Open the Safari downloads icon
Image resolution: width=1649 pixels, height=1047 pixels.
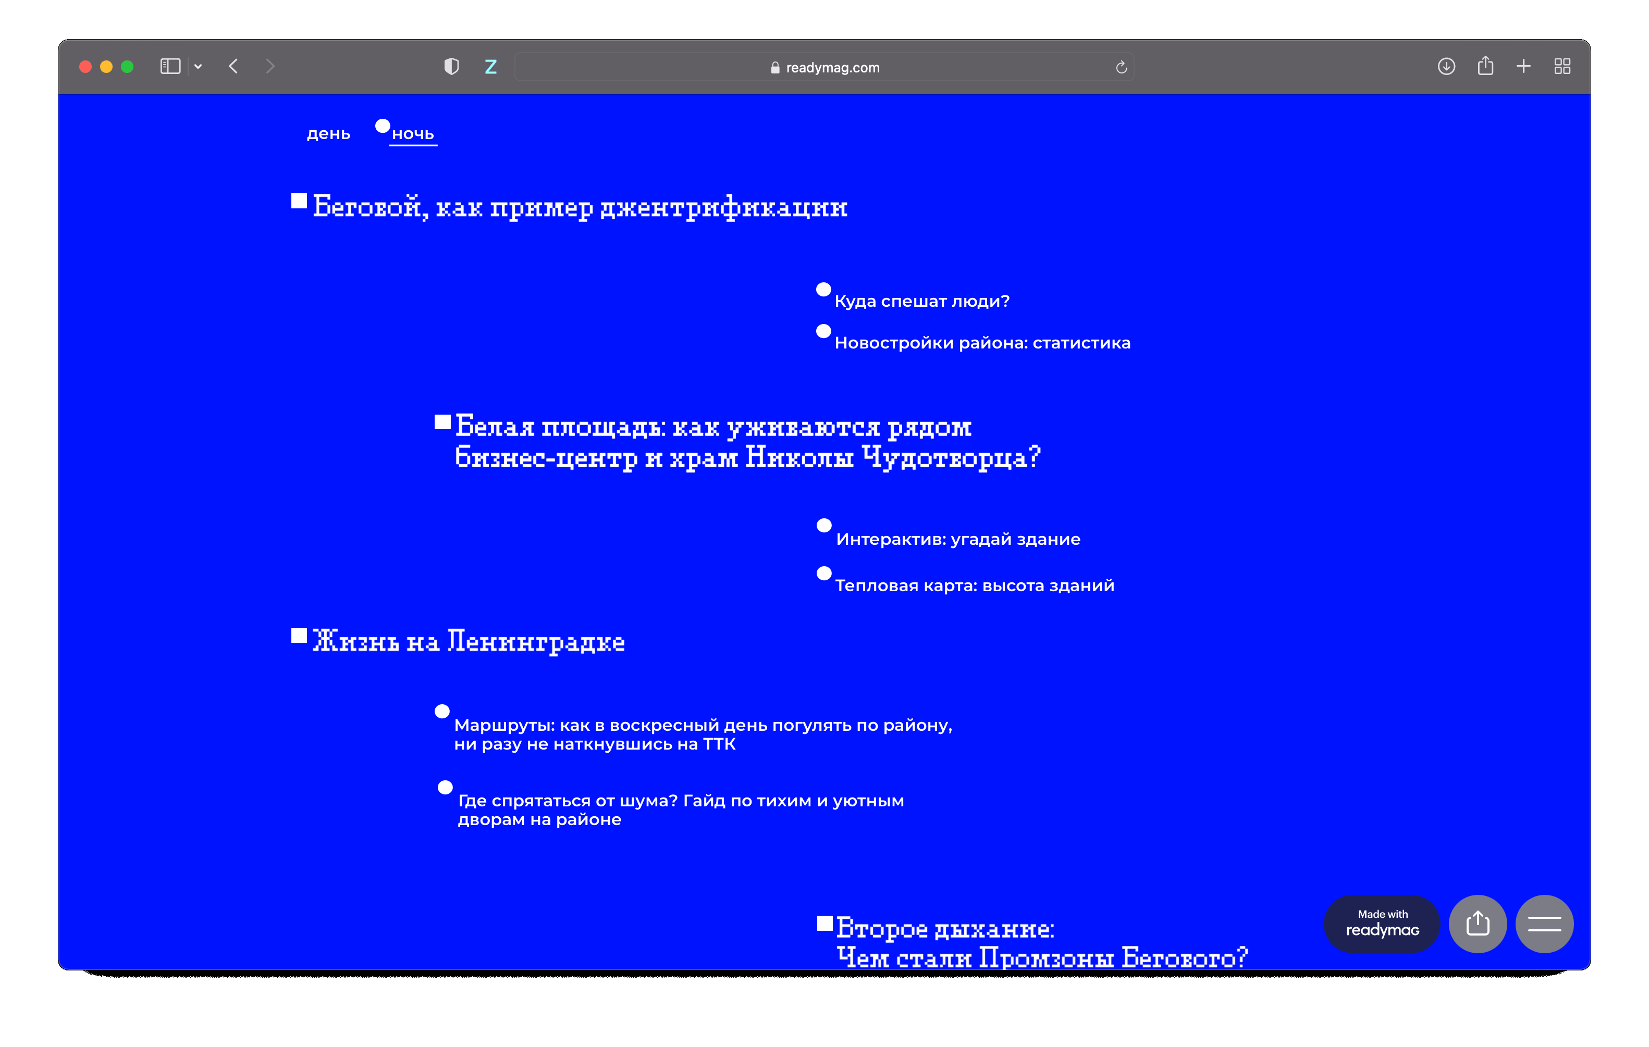[1446, 66]
